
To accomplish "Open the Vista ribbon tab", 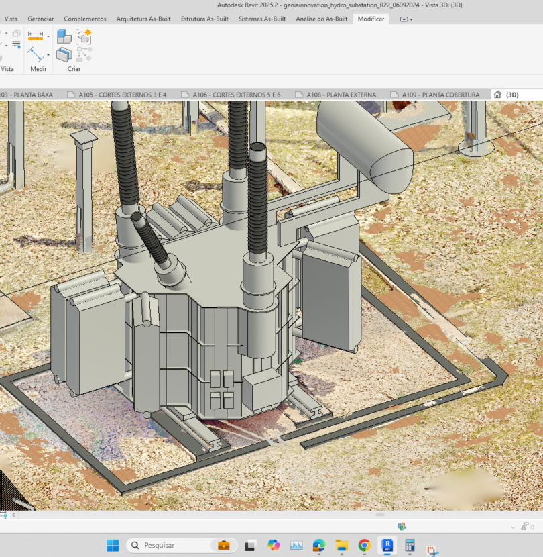I will pos(11,19).
